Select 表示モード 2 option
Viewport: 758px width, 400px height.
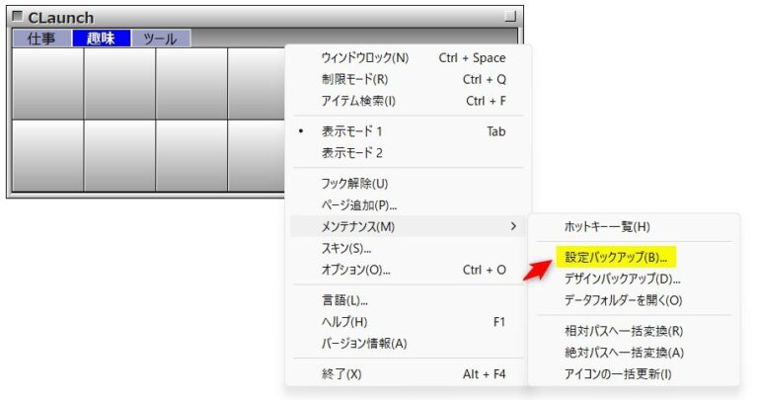(x=408, y=153)
